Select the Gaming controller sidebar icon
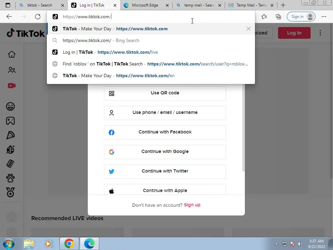The width and height of the screenshot is (333, 250). pyautogui.click(x=10, y=121)
